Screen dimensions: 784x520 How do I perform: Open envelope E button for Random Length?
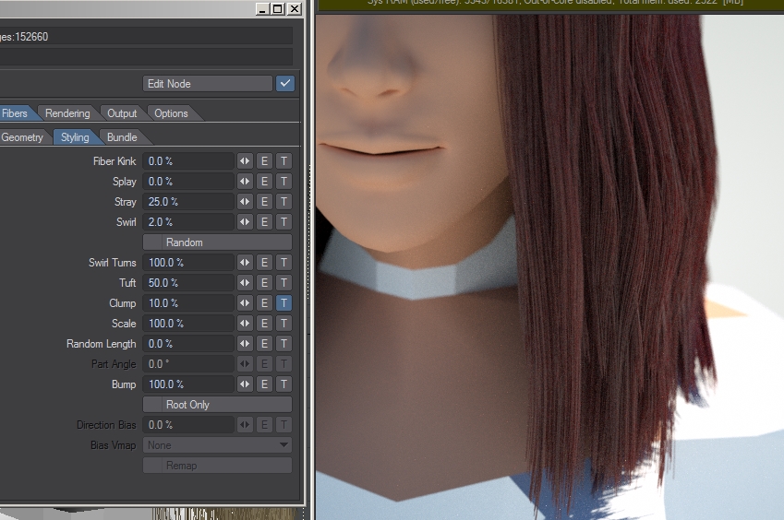pos(264,344)
